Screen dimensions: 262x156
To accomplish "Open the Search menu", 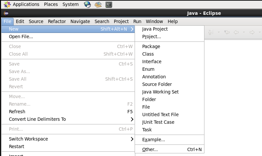I will point(102,21).
